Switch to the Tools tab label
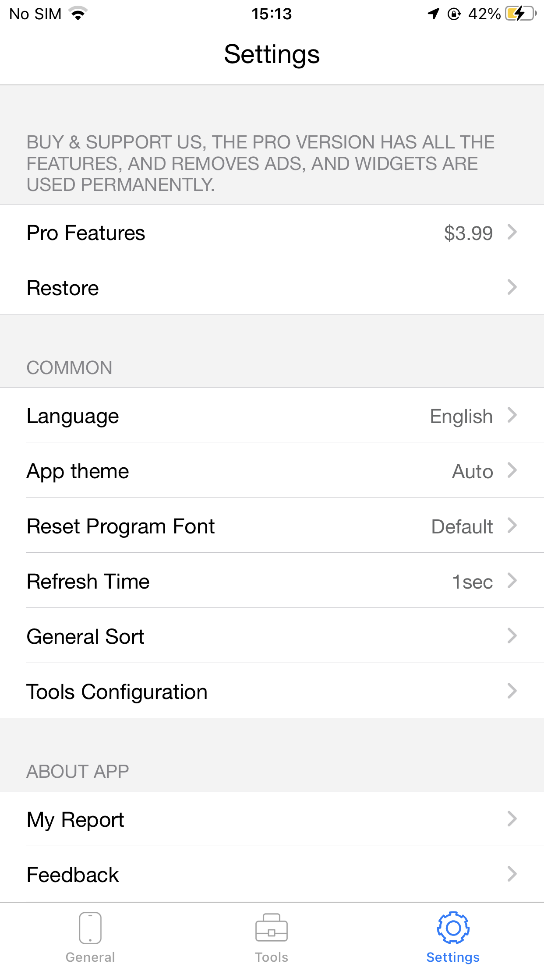Image resolution: width=544 pixels, height=967 pixels. tap(272, 957)
